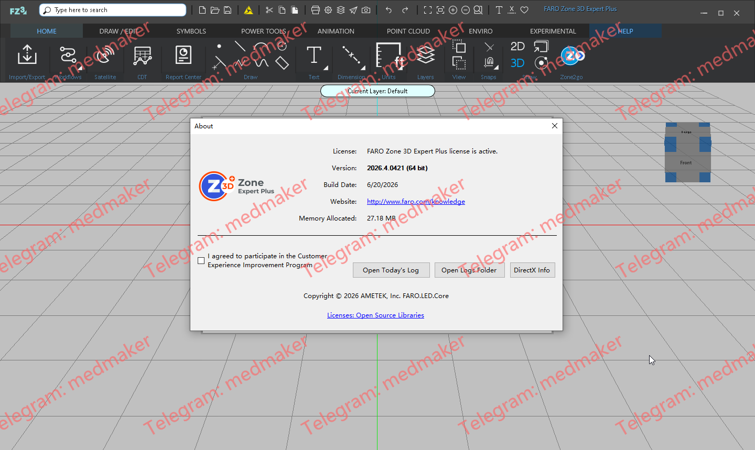Click the DirectX Info button
Image resolution: width=755 pixels, height=450 pixels.
(532, 270)
